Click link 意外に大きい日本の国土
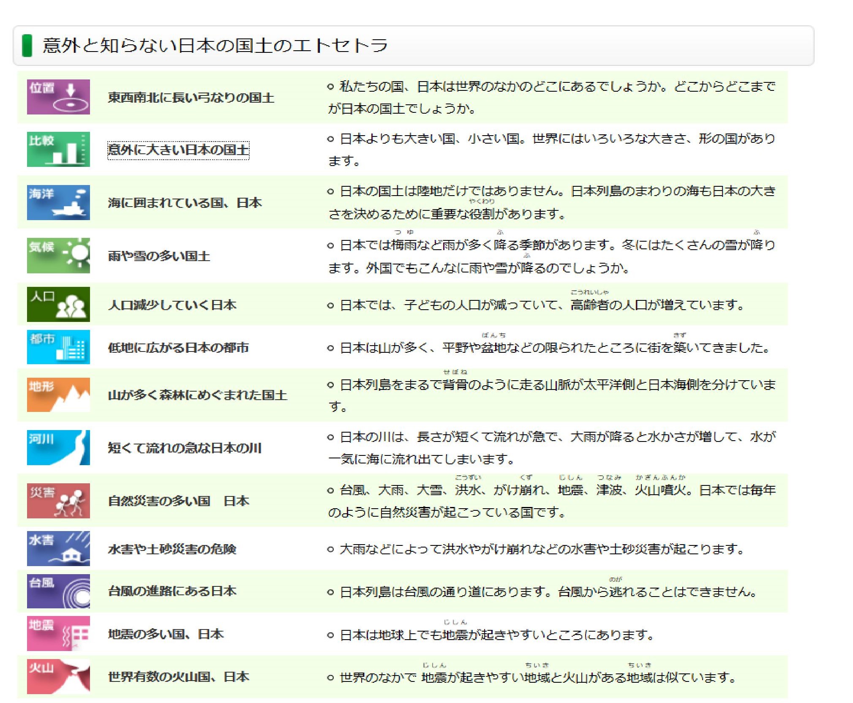This screenshot has width=853, height=703. tap(178, 150)
